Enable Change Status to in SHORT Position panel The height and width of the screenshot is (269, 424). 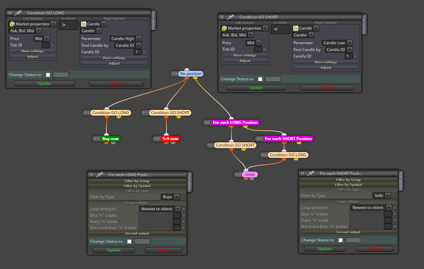click(341, 240)
